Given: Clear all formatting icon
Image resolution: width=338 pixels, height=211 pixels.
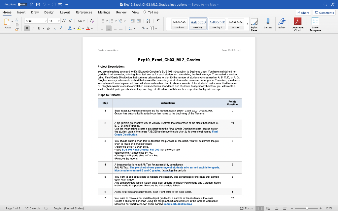Looking at the screenshot, I should tap(92, 21).
